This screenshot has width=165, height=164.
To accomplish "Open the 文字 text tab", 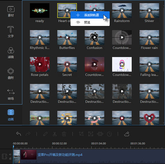I will [x=11, y=32].
